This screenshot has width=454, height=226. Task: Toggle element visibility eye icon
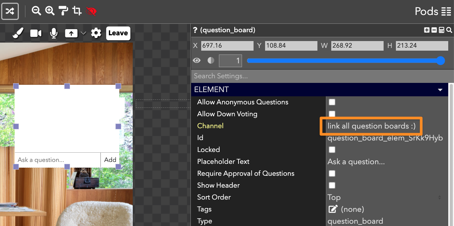tap(197, 61)
